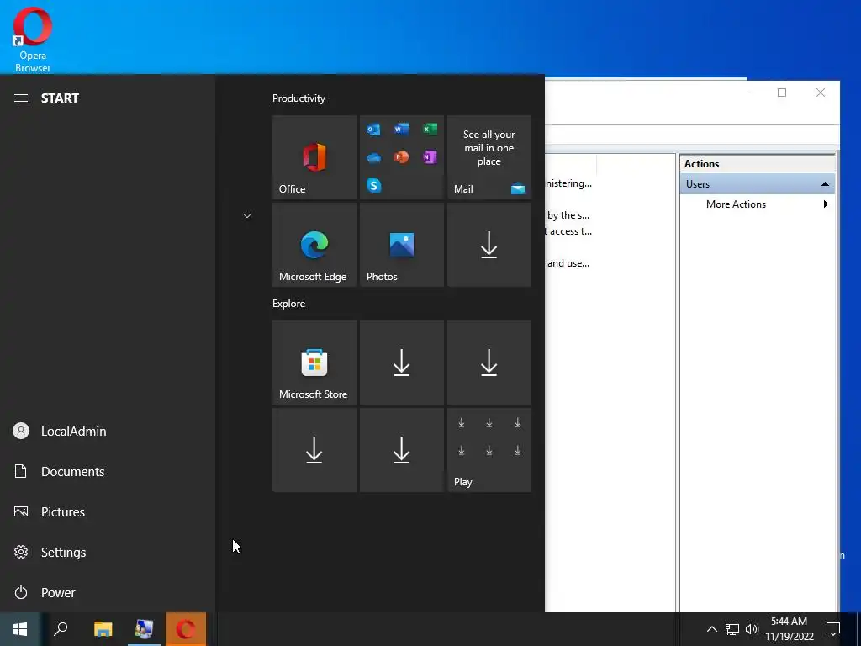This screenshot has width=861, height=646.
Task: Click the Explore group heading
Action: (x=289, y=303)
